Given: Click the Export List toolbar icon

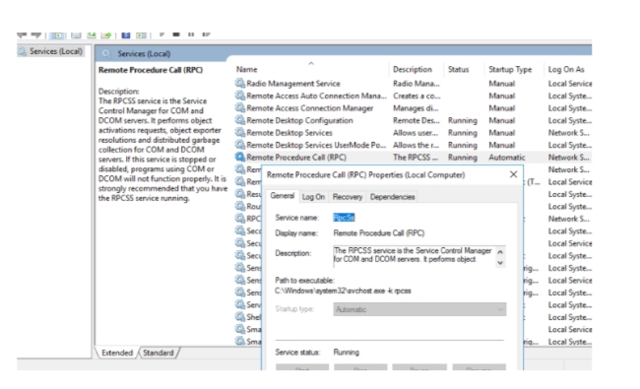Looking at the screenshot, I should click(x=106, y=35).
